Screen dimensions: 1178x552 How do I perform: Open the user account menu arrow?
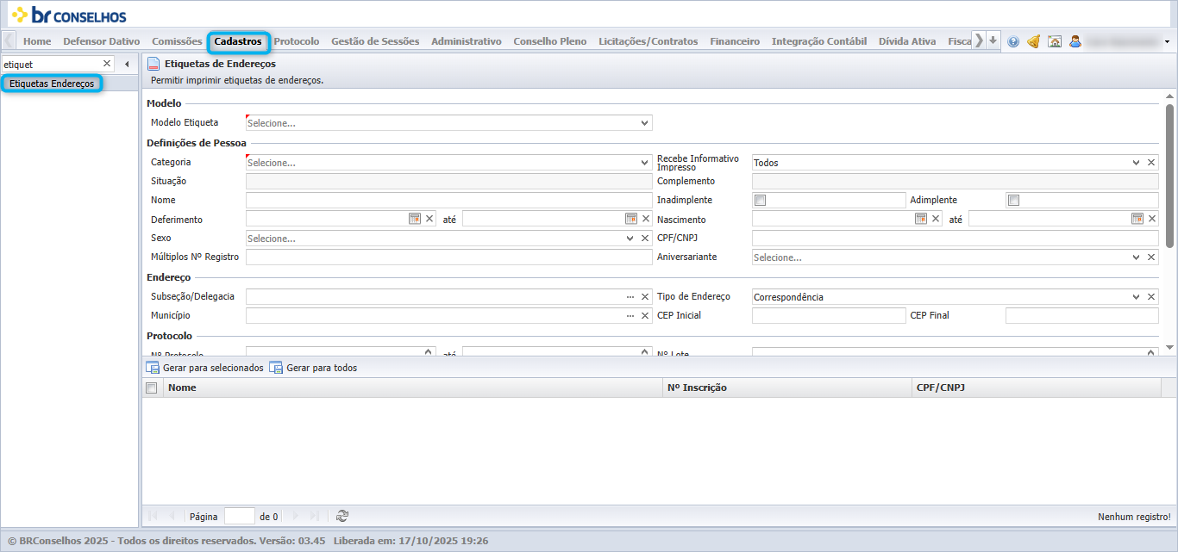pyautogui.click(x=1167, y=41)
